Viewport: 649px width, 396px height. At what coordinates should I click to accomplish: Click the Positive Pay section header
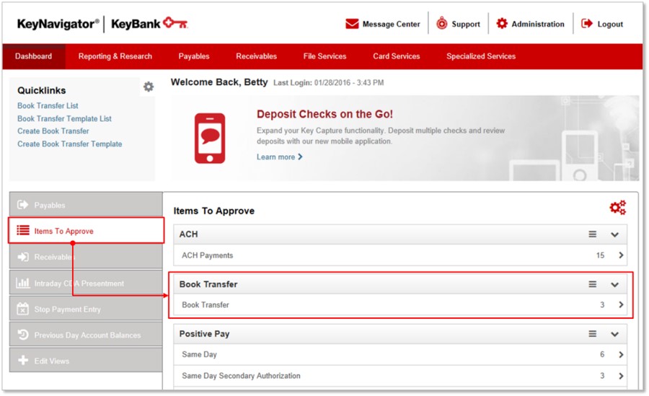[x=204, y=334]
